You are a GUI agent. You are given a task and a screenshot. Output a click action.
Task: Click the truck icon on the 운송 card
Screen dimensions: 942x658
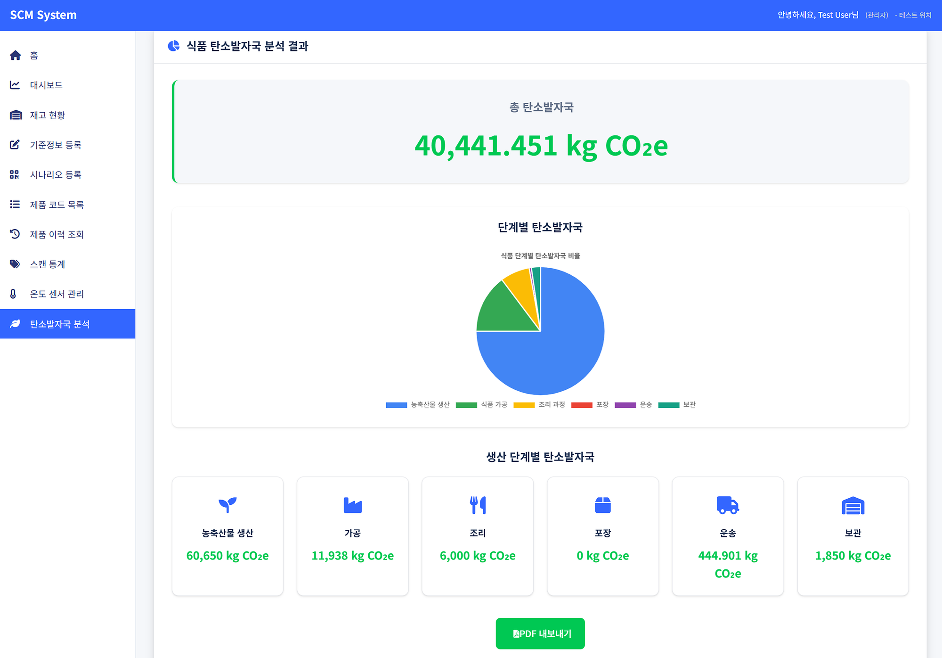pyautogui.click(x=727, y=505)
